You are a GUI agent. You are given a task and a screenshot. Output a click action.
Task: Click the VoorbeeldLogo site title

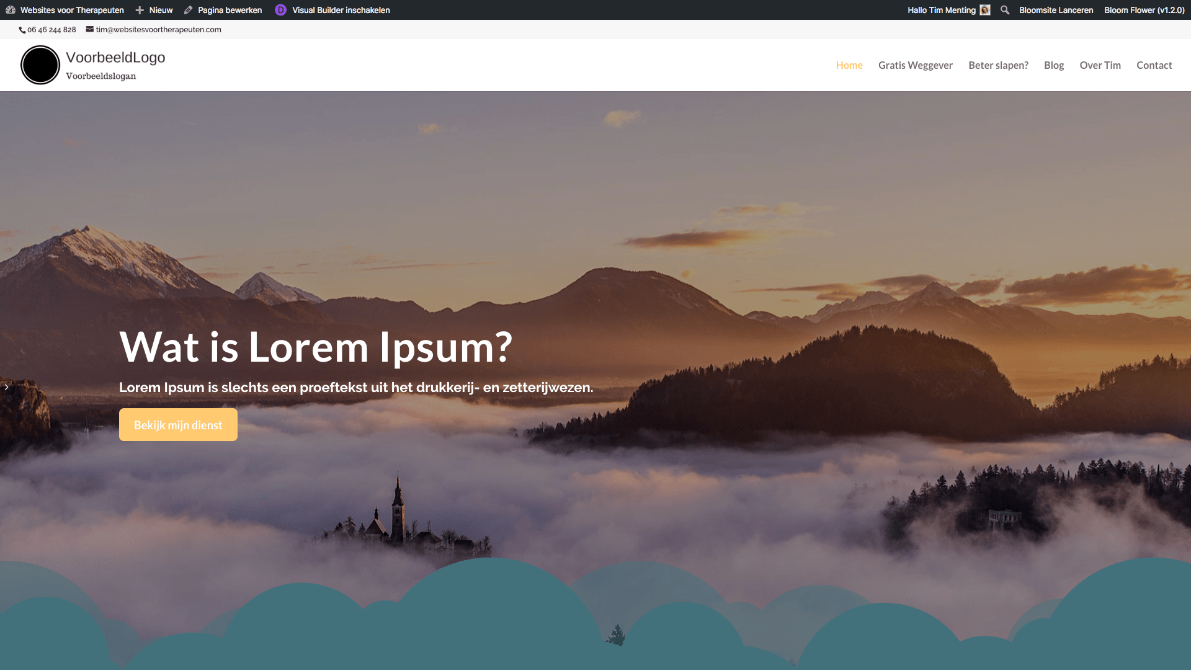pyautogui.click(x=115, y=58)
